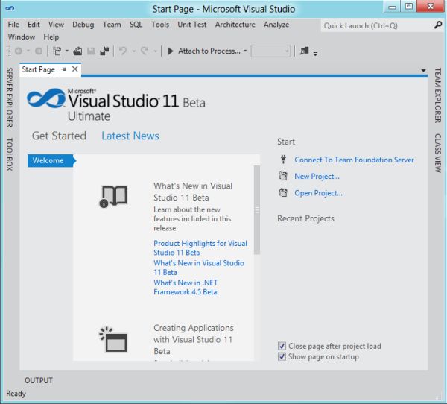Viewport: 447px width, 404px height.
Task: Click the Quick Launch search magnifier icon
Action: click(437, 25)
